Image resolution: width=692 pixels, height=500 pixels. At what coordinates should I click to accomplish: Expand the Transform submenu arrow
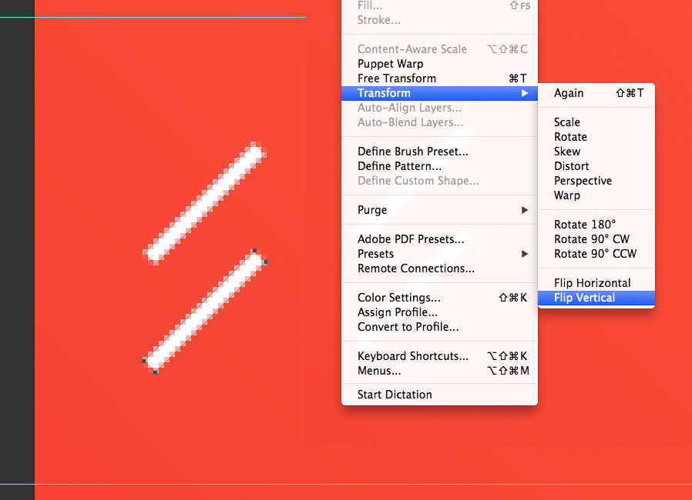[526, 92]
